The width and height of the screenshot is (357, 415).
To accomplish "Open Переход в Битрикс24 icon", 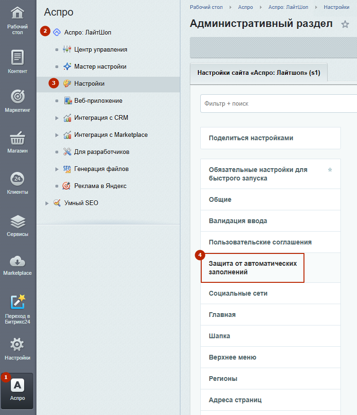I will pos(18,302).
